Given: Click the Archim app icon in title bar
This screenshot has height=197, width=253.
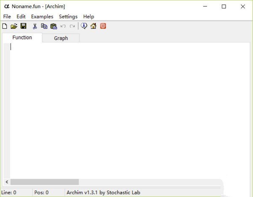Looking at the screenshot, I should point(7,6).
